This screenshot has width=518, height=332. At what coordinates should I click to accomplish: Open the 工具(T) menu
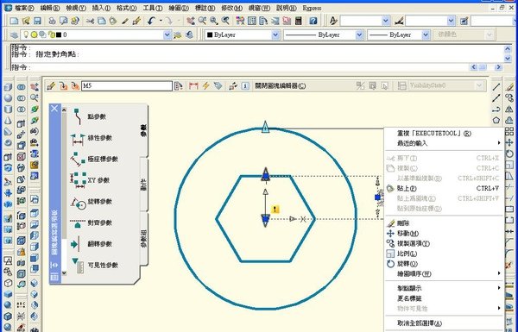point(153,8)
